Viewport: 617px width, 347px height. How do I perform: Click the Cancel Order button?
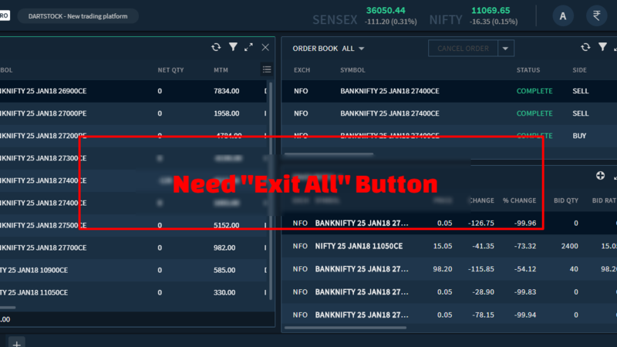[x=463, y=49]
